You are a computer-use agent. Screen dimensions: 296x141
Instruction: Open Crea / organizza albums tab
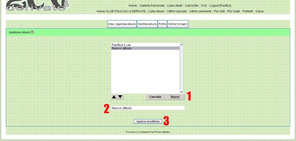(122, 24)
